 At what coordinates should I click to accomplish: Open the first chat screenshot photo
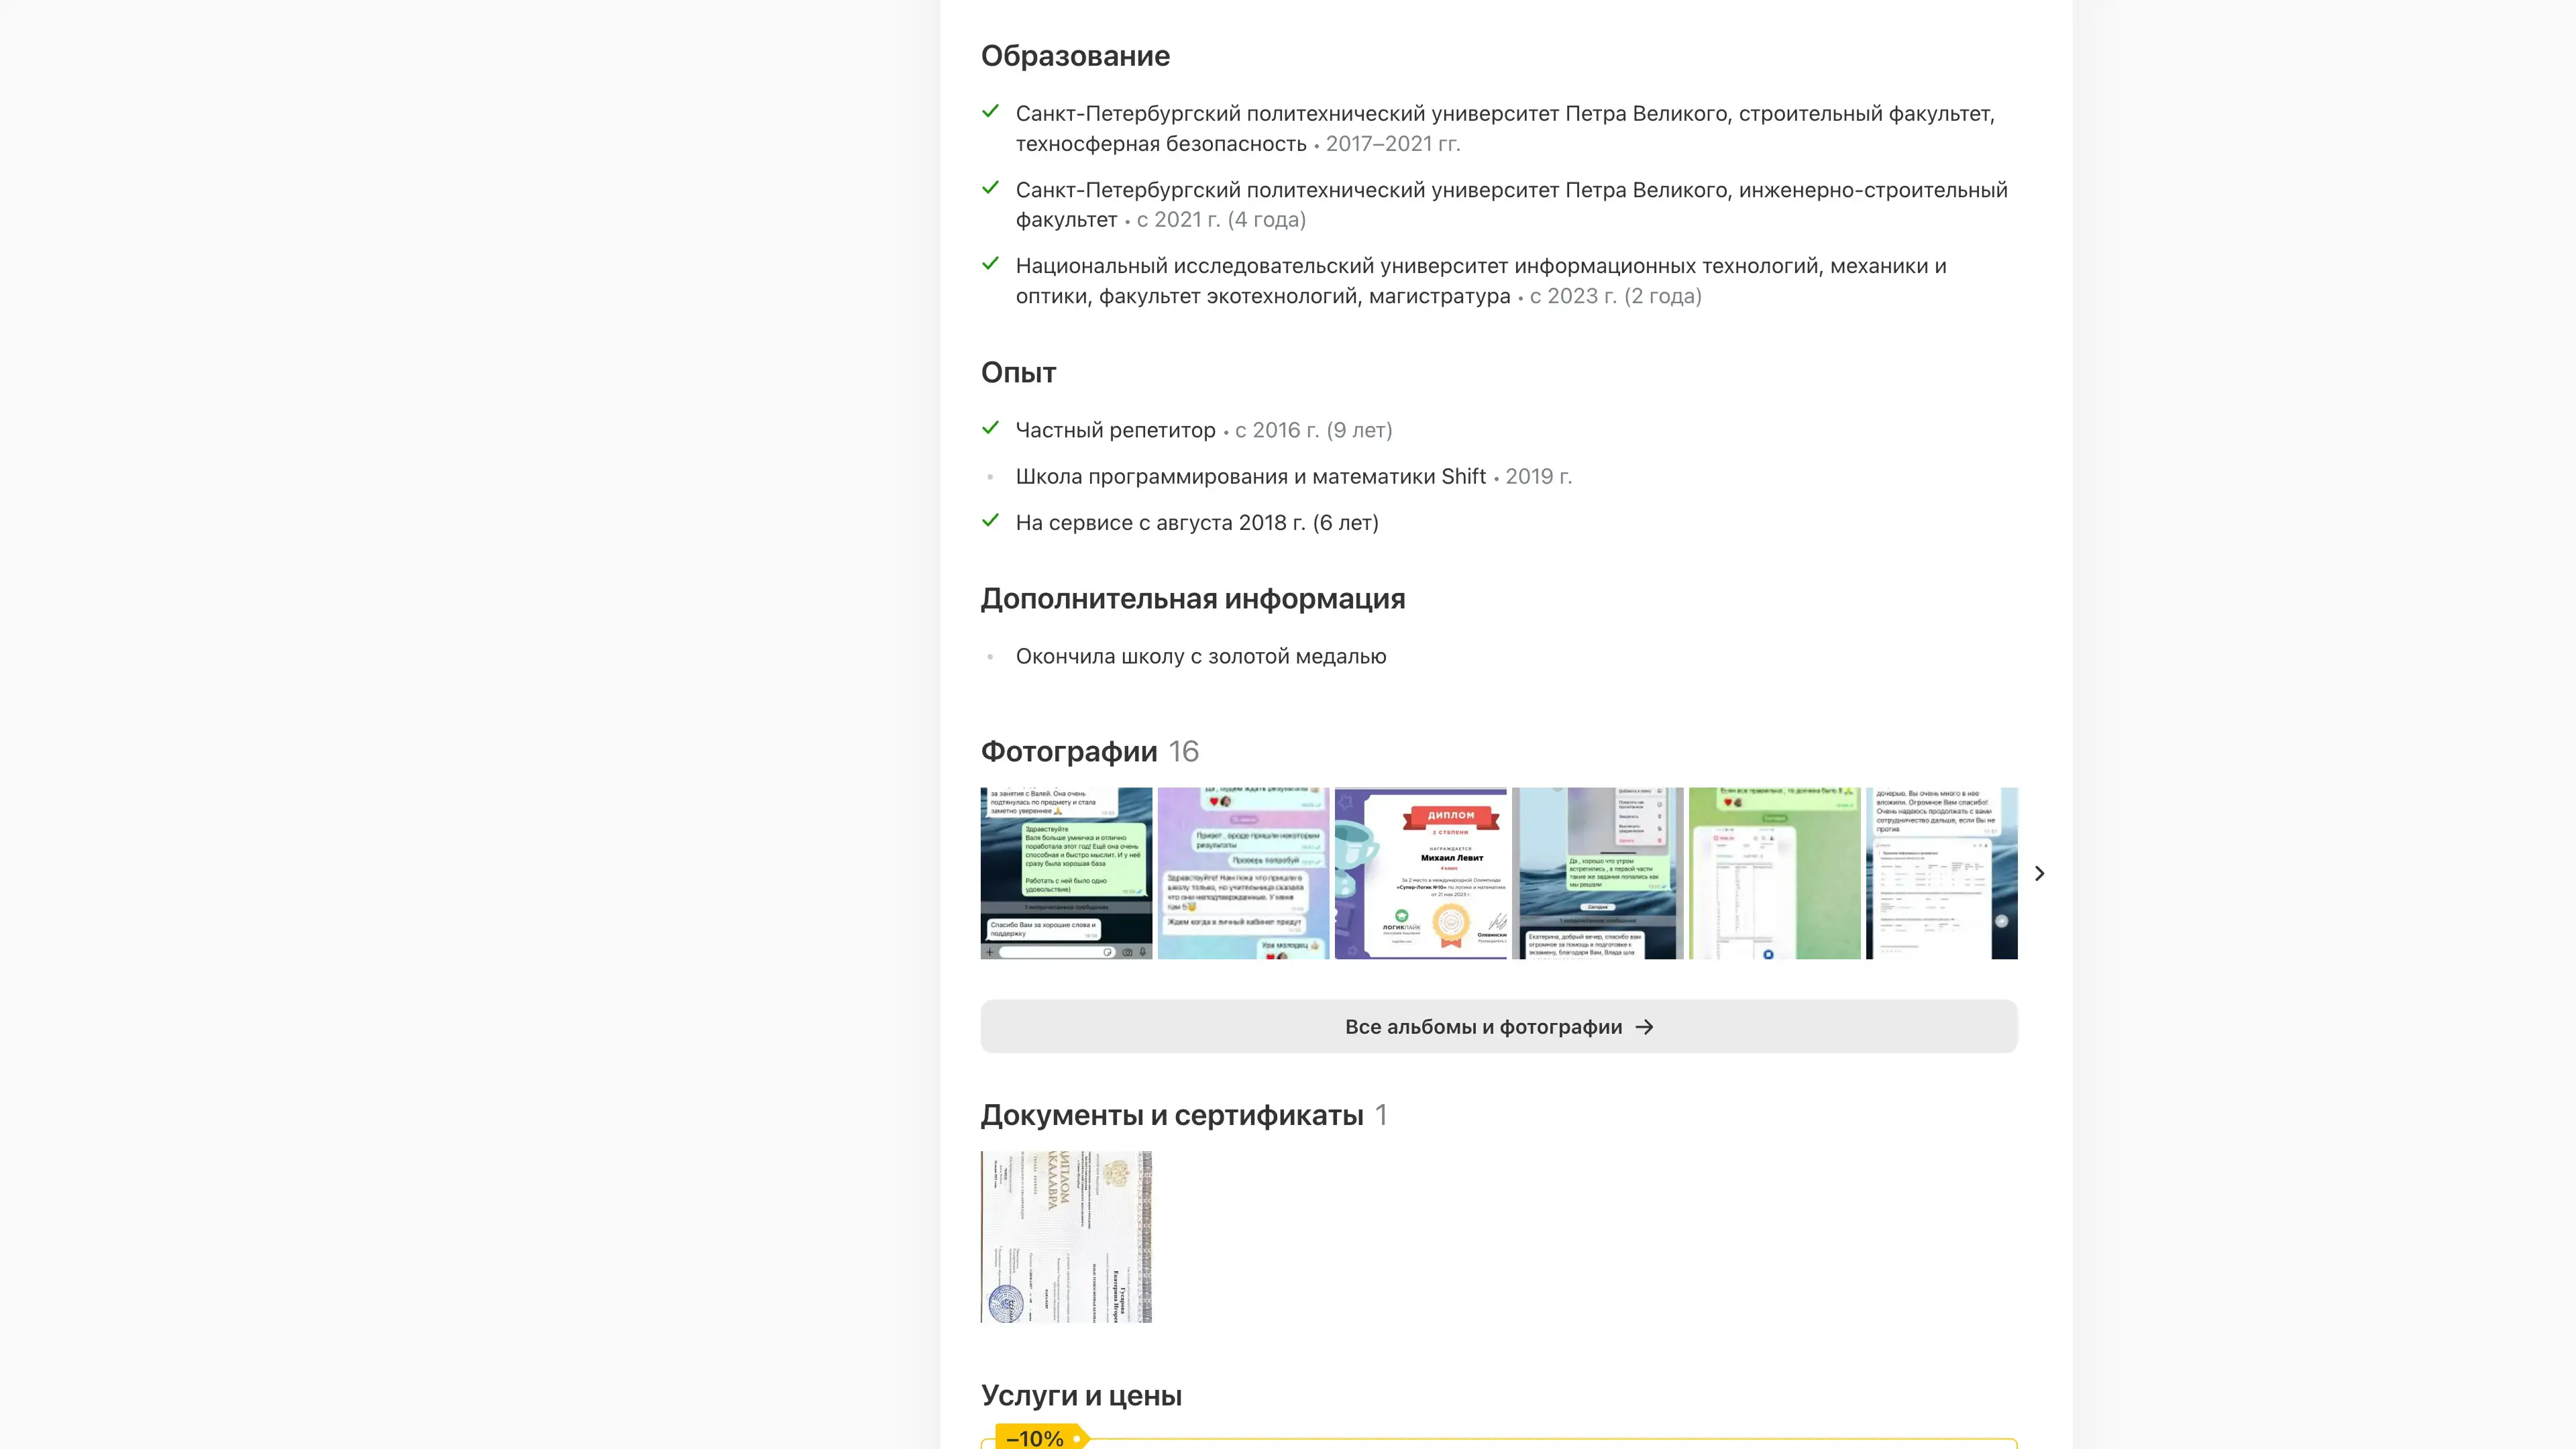(x=1066, y=873)
